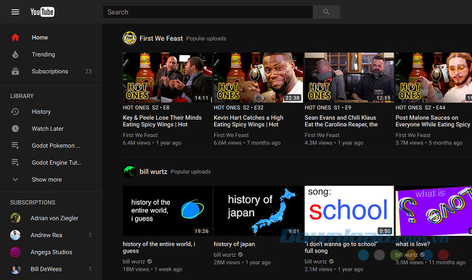
Task: Open the Angega Studios subscription
Action: point(51,252)
